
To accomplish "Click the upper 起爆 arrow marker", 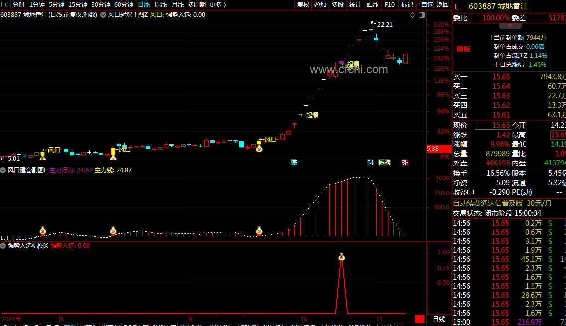I will point(350,64).
